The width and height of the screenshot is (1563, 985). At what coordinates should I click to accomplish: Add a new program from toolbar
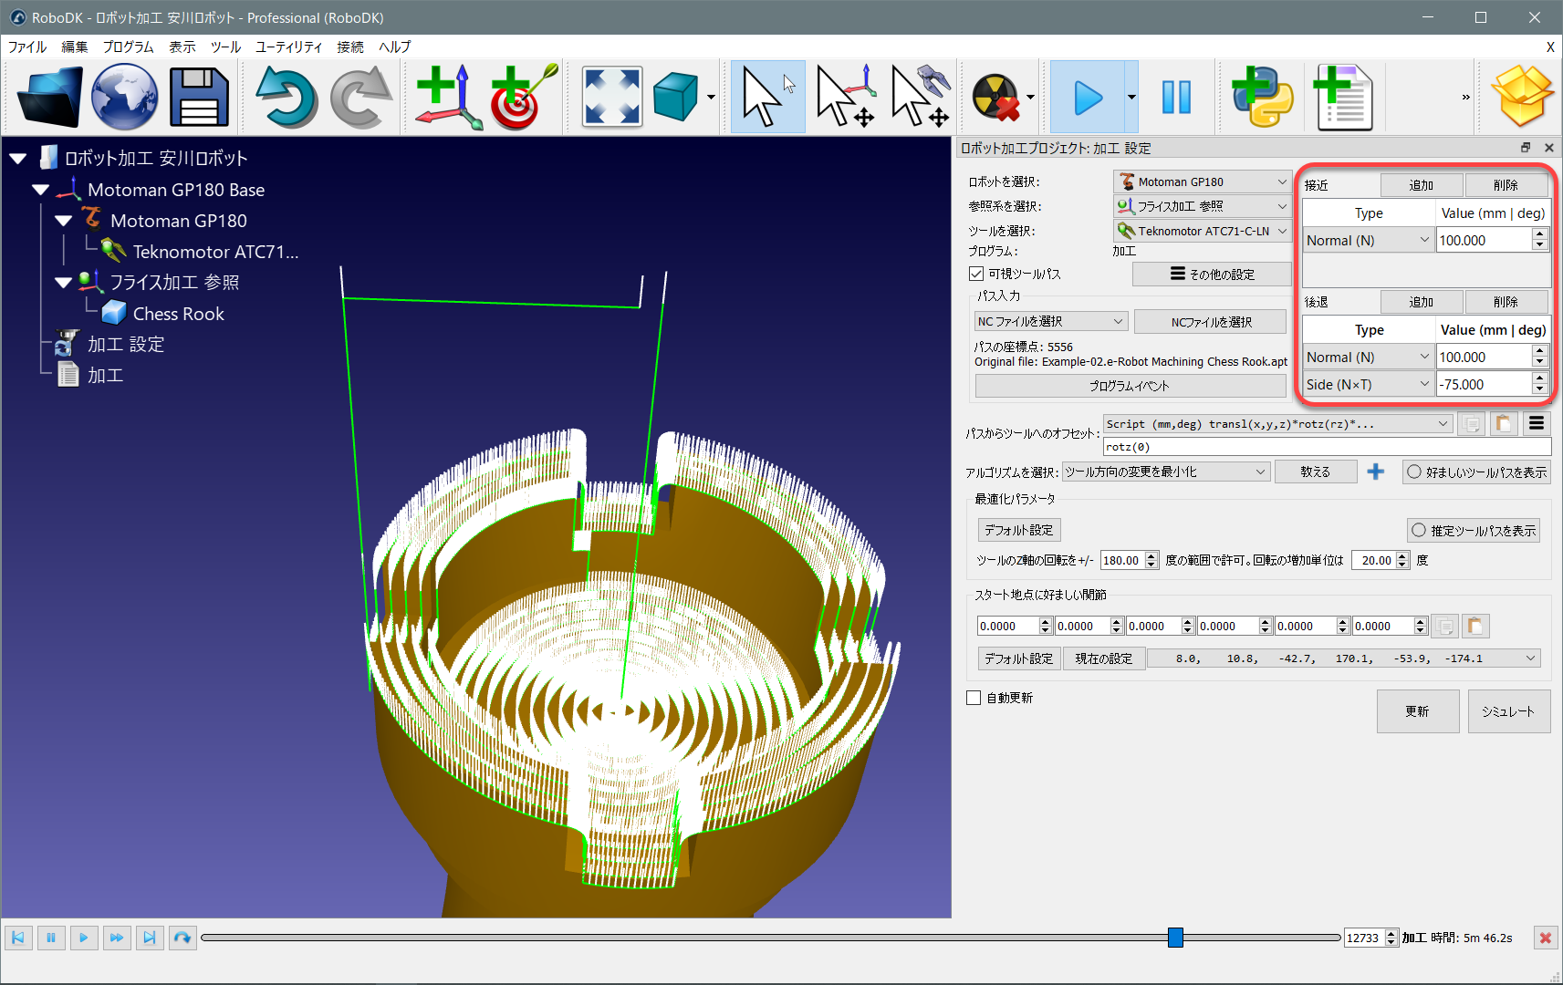[x=1342, y=97]
